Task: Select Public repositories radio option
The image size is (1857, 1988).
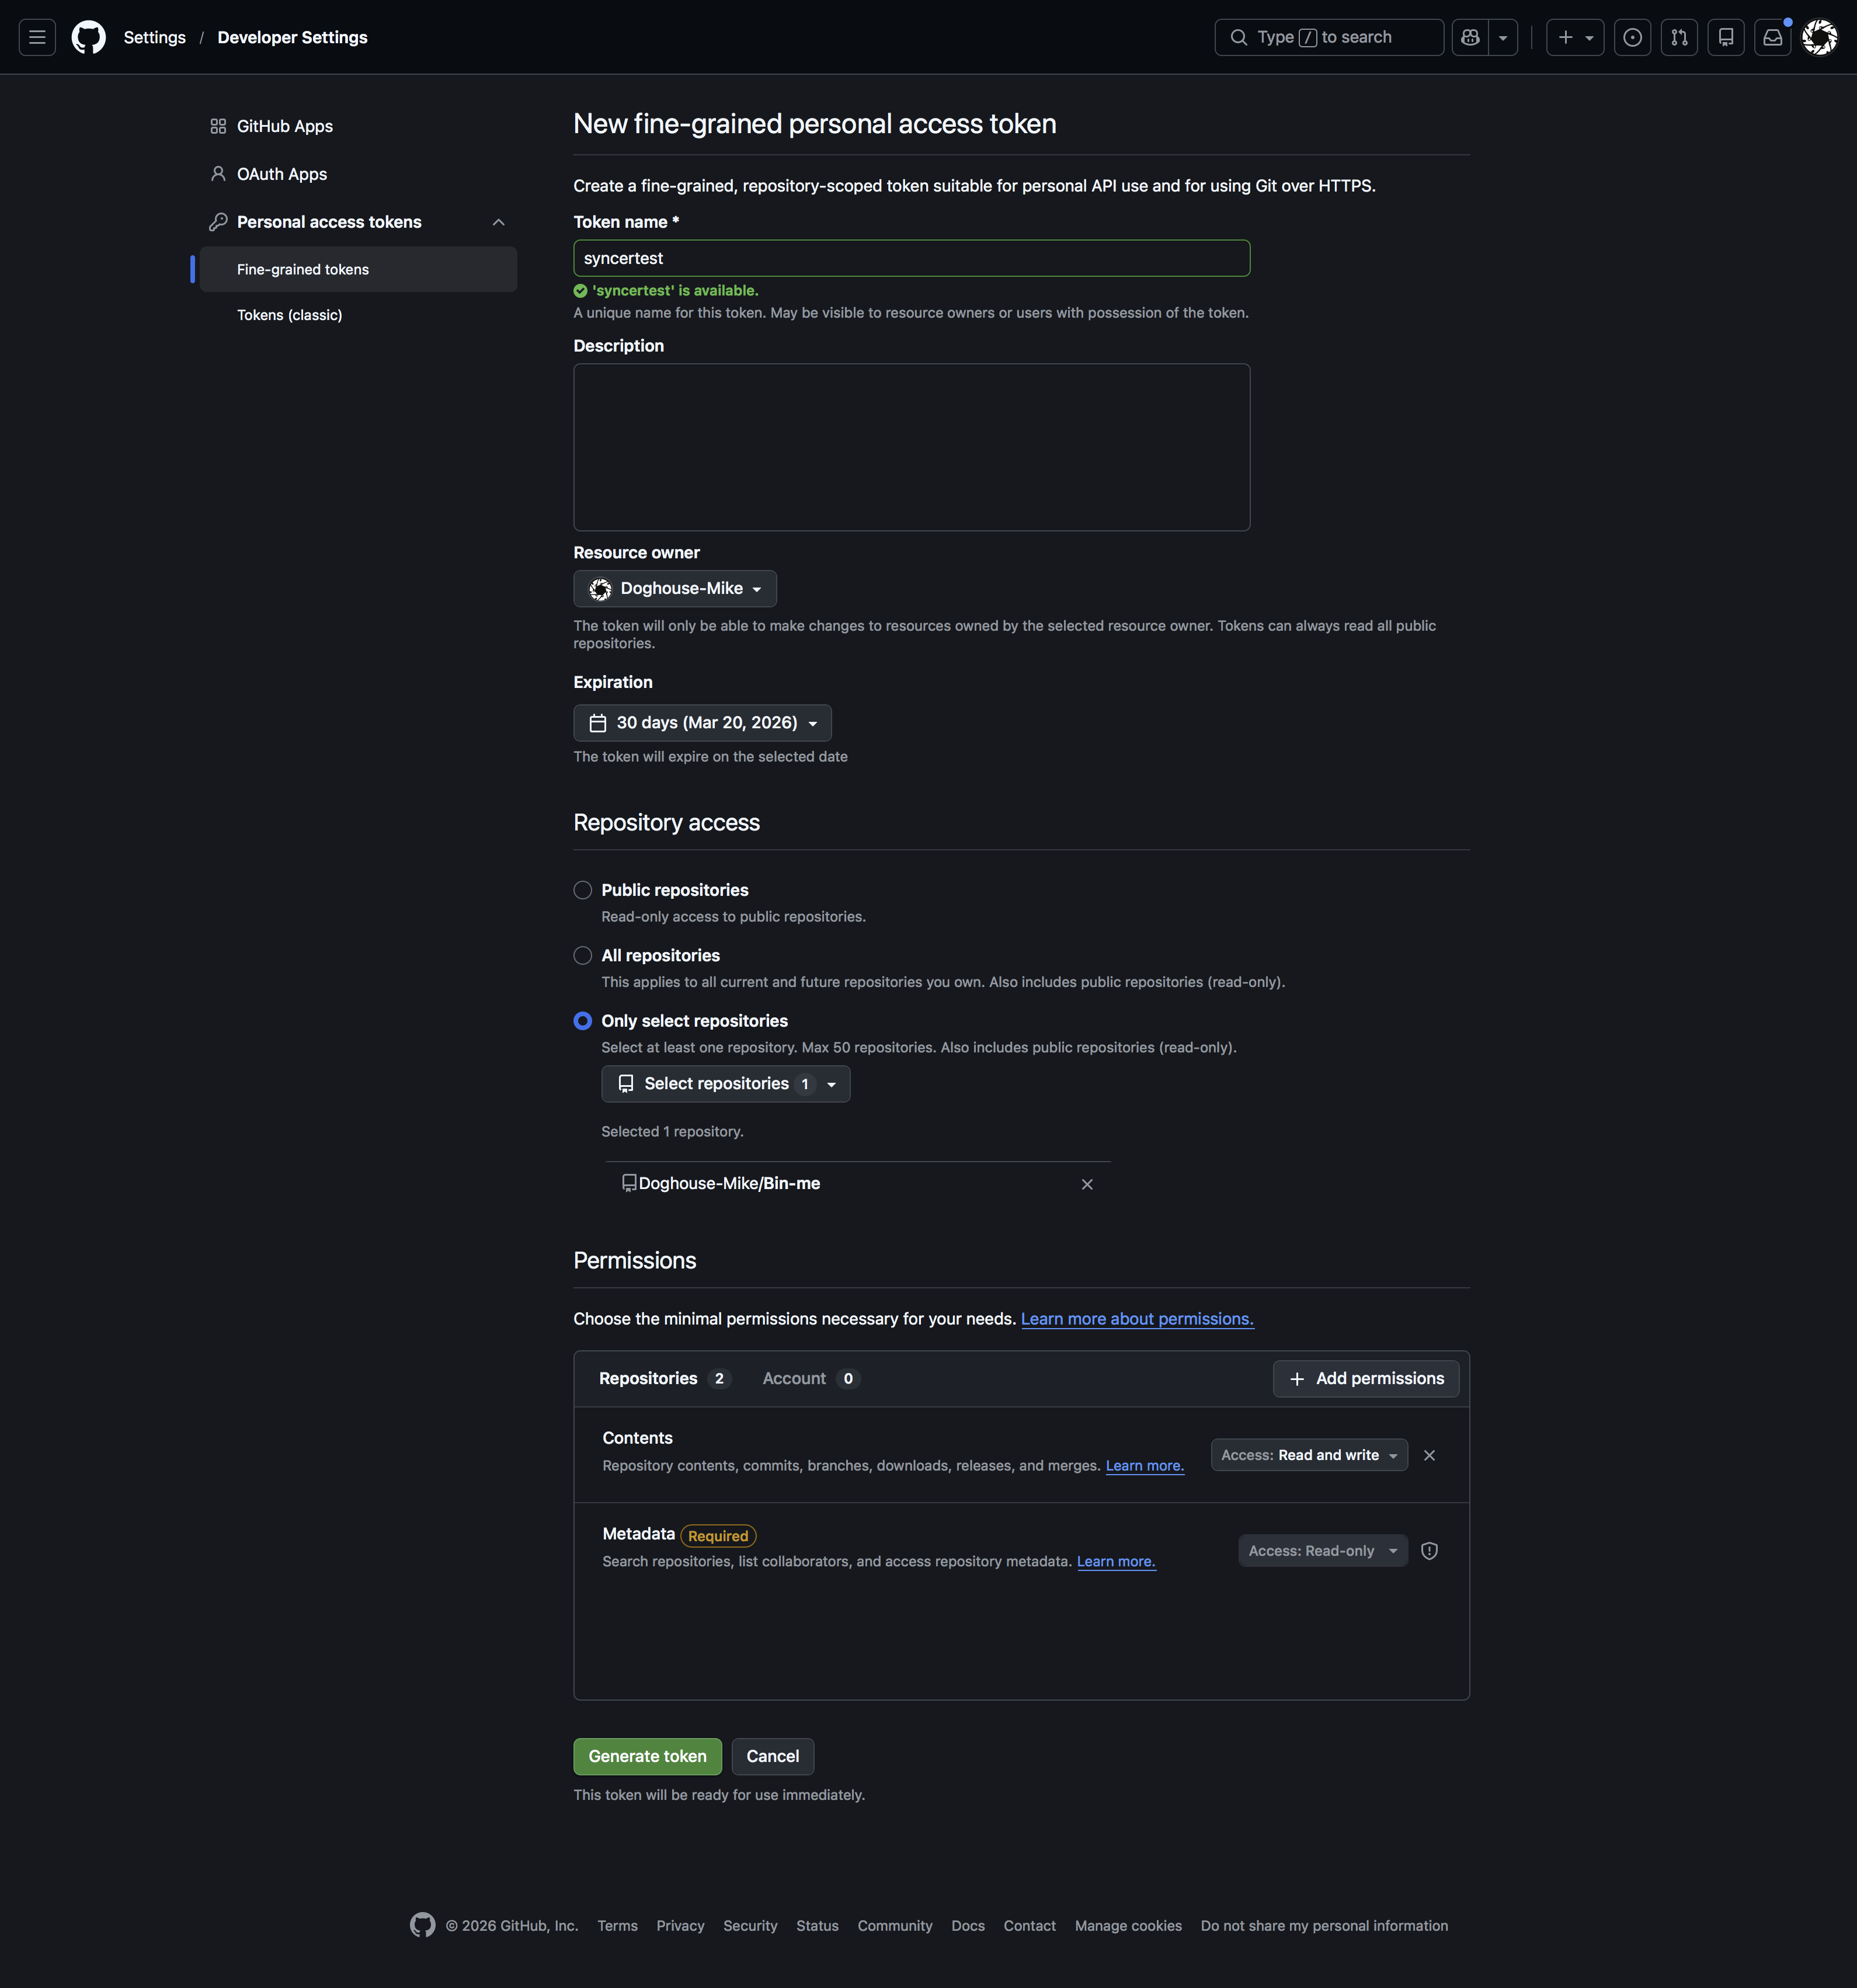Action: (583, 890)
